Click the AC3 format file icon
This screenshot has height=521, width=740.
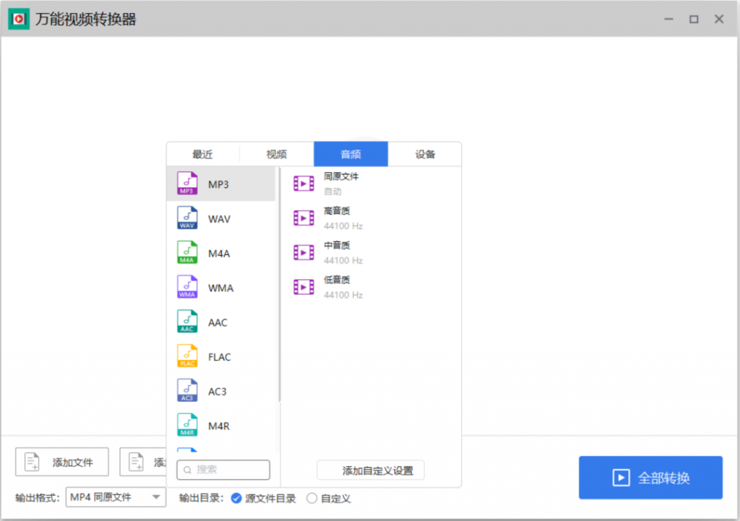click(x=187, y=390)
